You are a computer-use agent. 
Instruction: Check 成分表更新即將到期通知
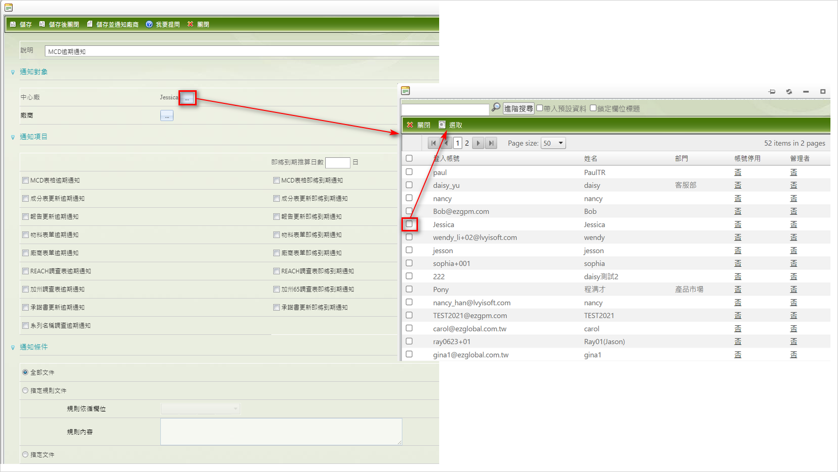pos(276,198)
